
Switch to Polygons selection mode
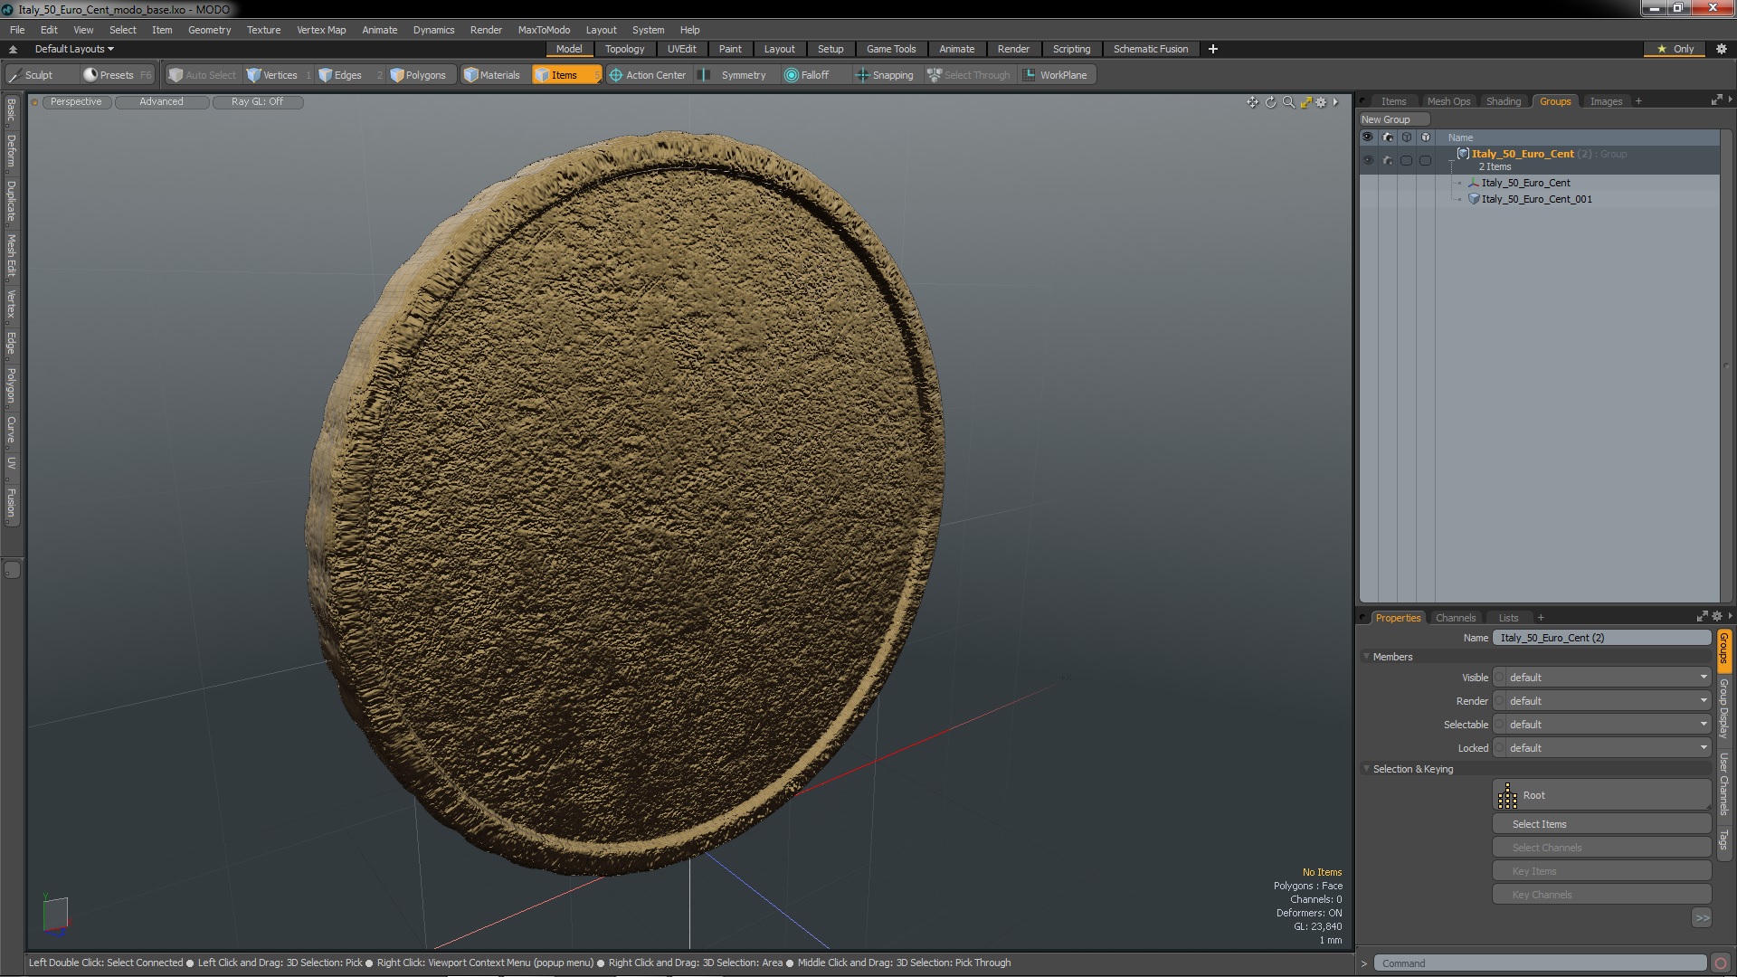click(x=423, y=75)
